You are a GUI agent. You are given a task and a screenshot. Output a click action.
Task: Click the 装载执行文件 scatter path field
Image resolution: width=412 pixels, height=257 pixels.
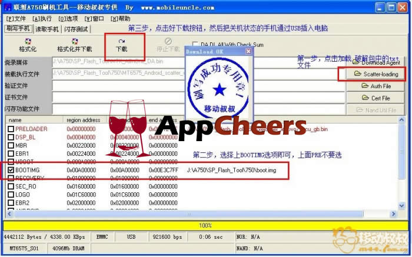pos(198,74)
